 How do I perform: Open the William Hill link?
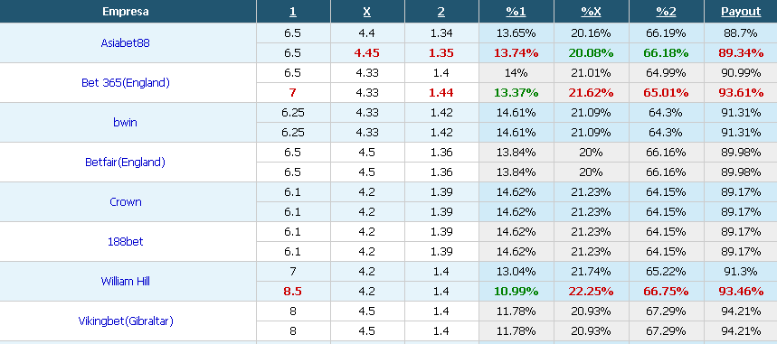pos(126,281)
